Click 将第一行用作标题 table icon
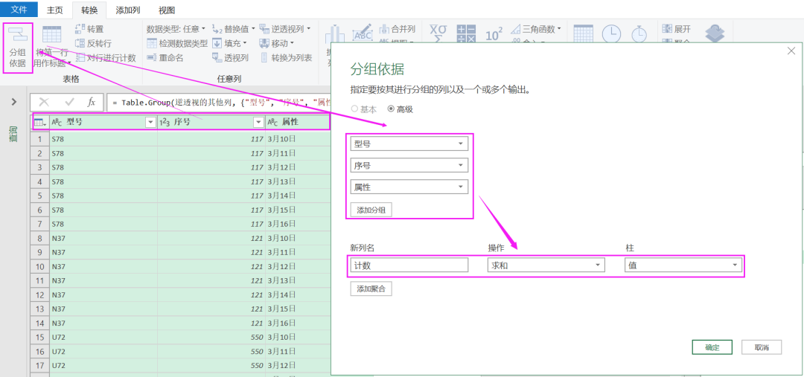804x377 pixels. point(52,33)
